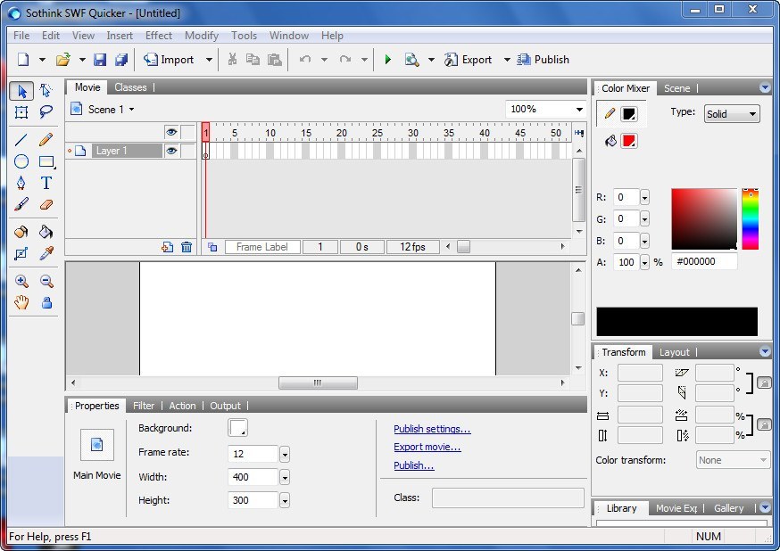This screenshot has height=551, width=780.
Task: Toggle visibility for all layers
Action: pos(171,131)
